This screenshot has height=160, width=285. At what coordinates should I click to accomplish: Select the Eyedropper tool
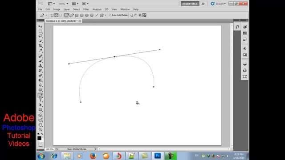(41, 50)
